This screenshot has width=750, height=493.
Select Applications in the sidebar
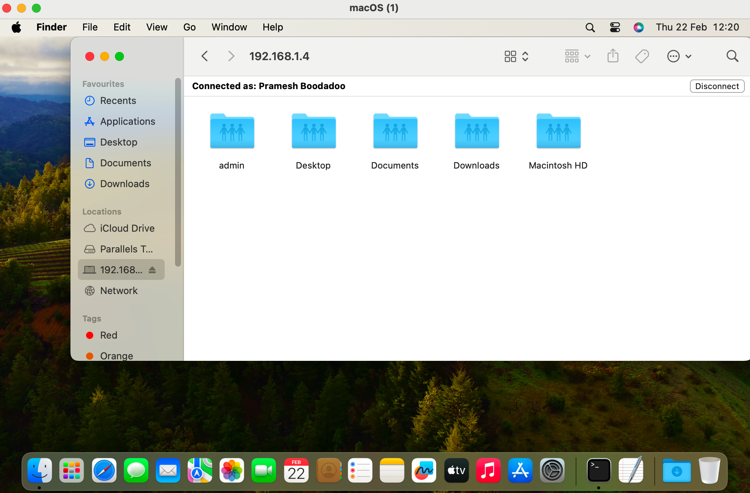tap(121, 121)
